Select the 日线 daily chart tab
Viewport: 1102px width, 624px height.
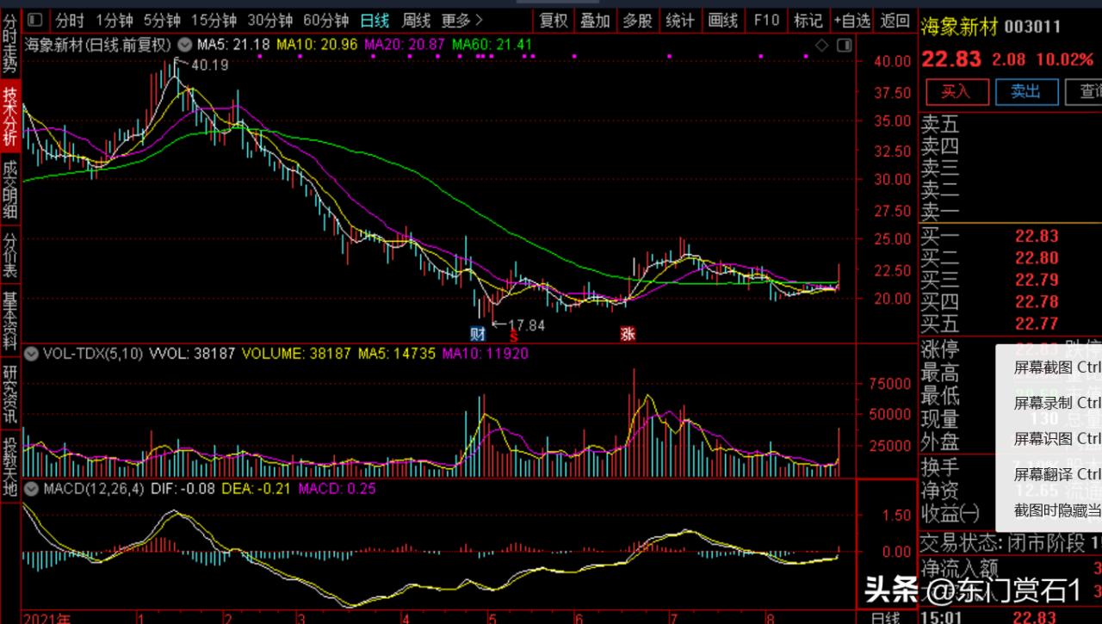tap(375, 20)
